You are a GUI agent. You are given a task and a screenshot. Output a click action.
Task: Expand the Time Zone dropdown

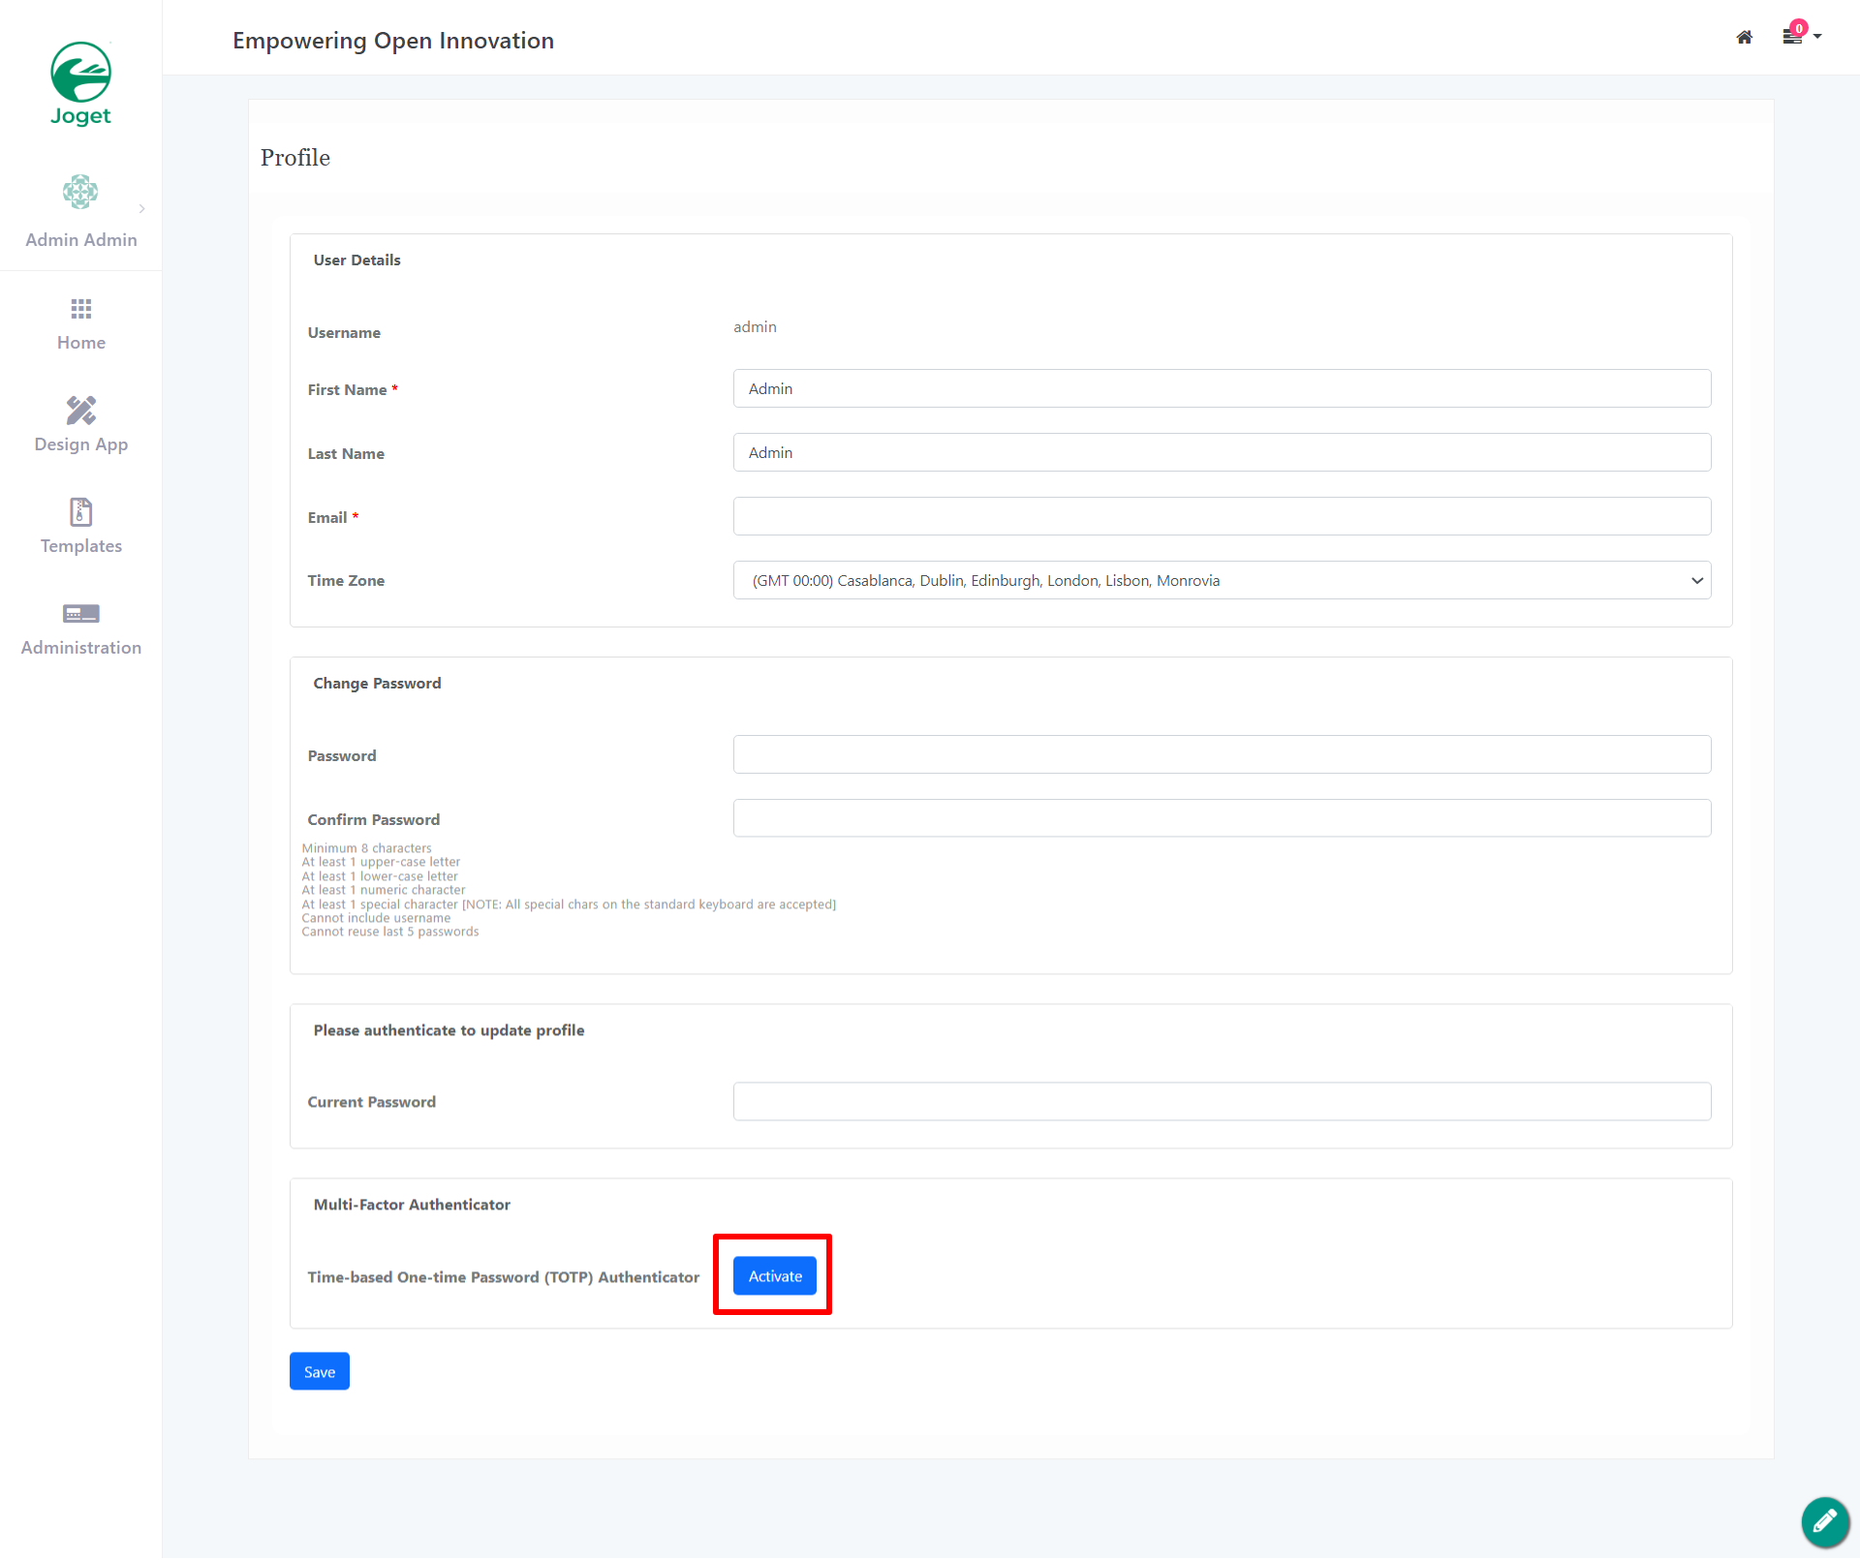coord(1222,580)
